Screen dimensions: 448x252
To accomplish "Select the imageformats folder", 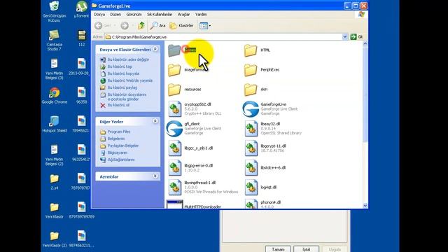I will point(187,70).
